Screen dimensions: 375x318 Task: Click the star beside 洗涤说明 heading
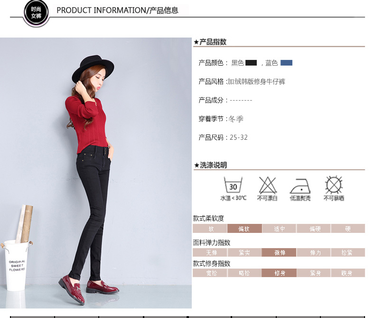tap(197, 165)
